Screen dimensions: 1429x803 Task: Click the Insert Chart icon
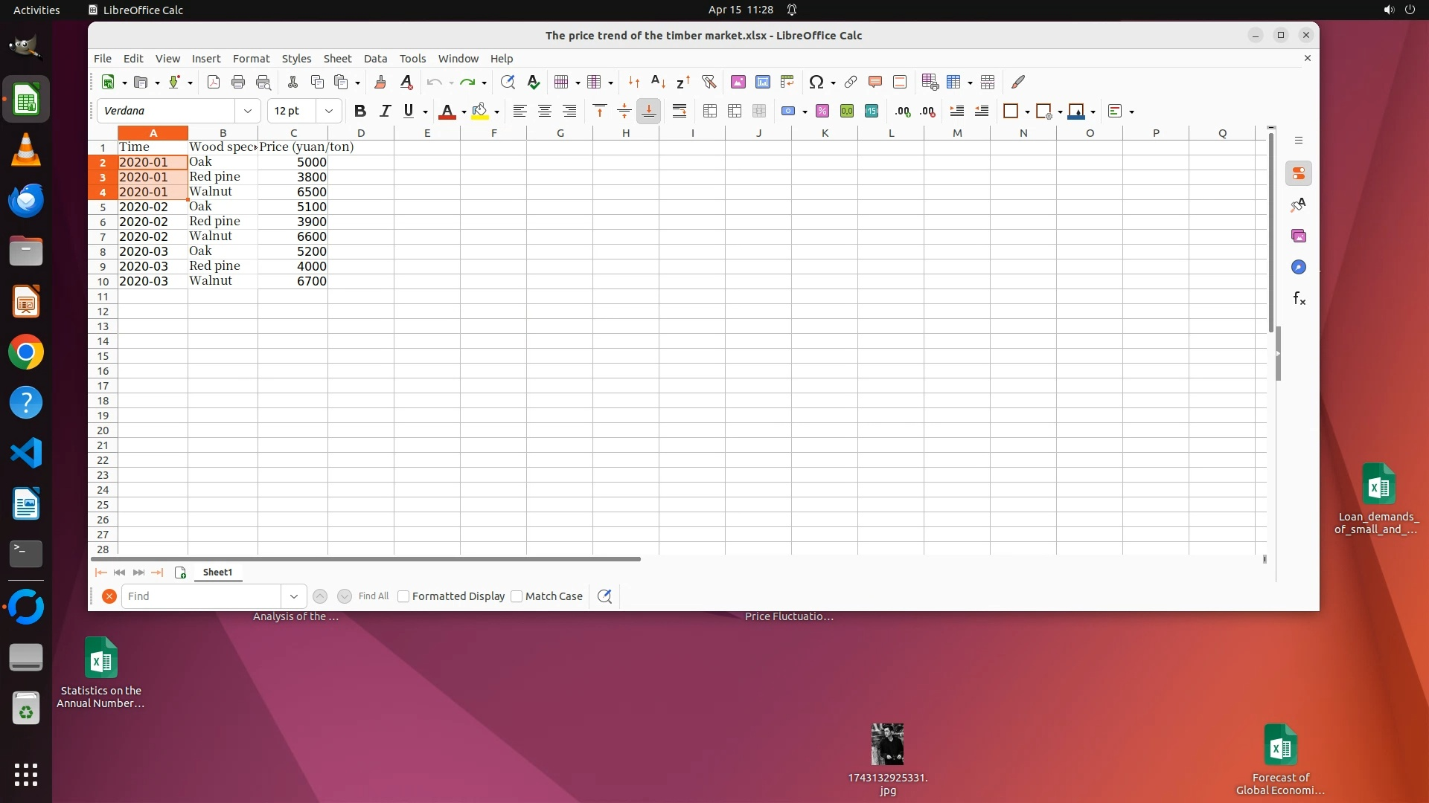(762, 82)
